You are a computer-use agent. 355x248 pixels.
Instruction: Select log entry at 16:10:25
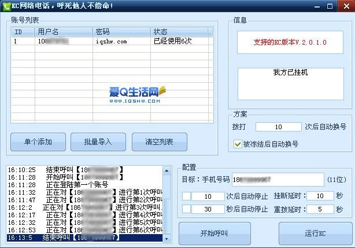point(84,170)
